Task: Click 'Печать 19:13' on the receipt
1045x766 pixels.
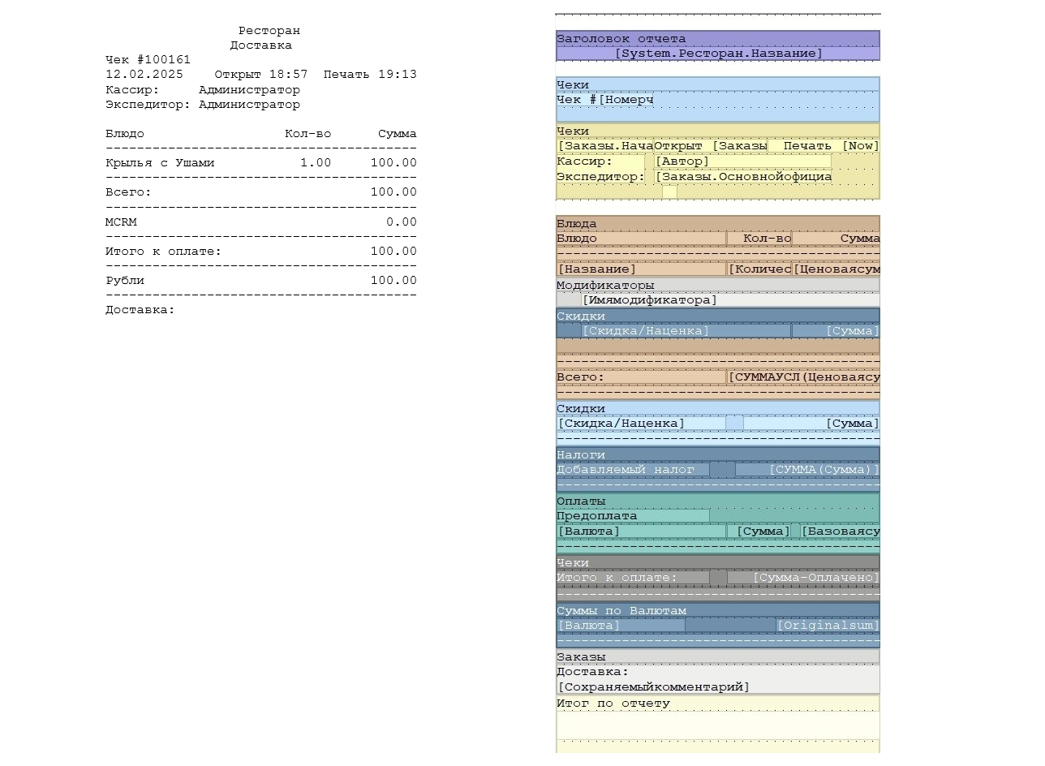Action: 370,75
